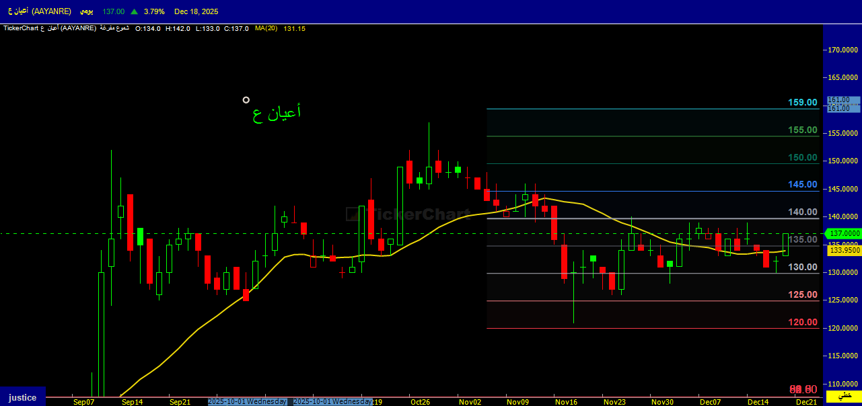
Task: Click the Dec 18, 2025 date in header
Action: click(196, 11)
